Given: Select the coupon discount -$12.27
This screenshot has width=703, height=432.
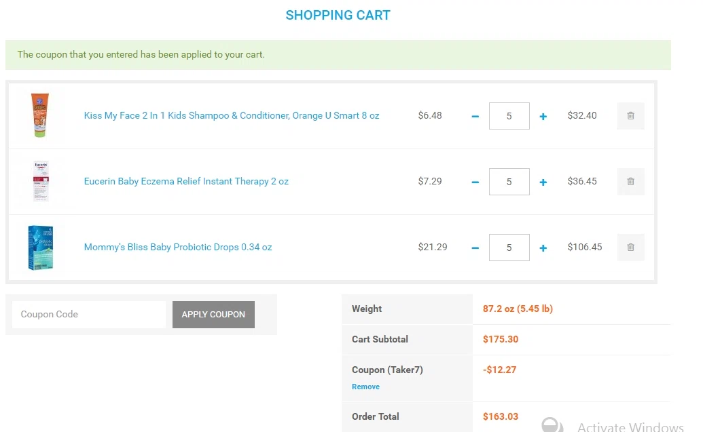Looking at the screenshot, I should pyautogui.click(x=499, y=370).
